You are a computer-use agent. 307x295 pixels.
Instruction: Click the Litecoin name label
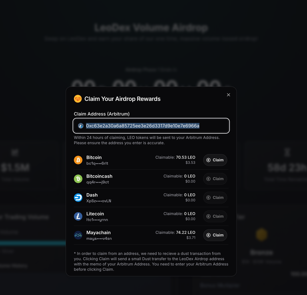(x=95, y=214)
